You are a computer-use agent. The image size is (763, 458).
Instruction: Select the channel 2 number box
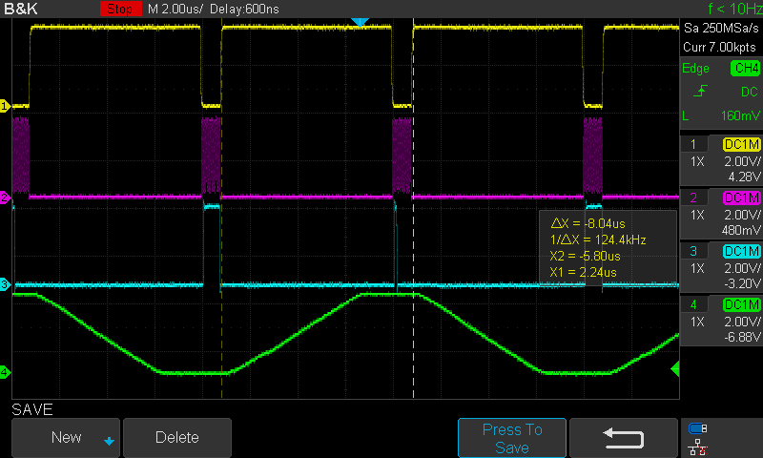tap(693, 198)
